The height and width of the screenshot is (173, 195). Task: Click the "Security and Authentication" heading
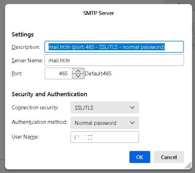tap(49, 94)
